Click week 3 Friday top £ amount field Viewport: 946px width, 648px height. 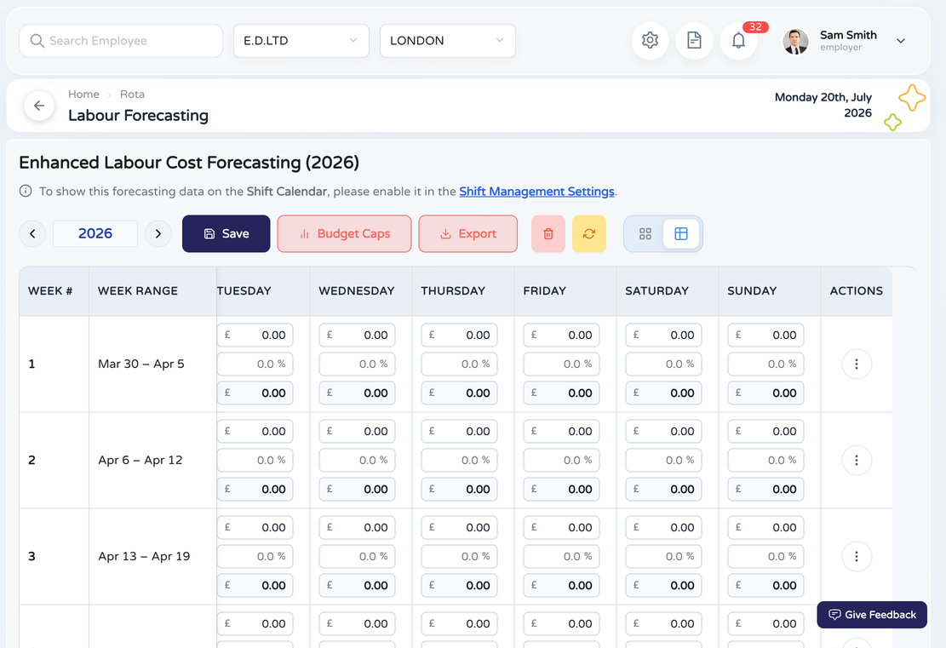click(x=561, y=527)
